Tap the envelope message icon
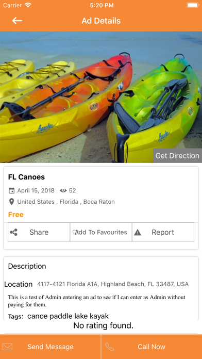 click(8, 347)
